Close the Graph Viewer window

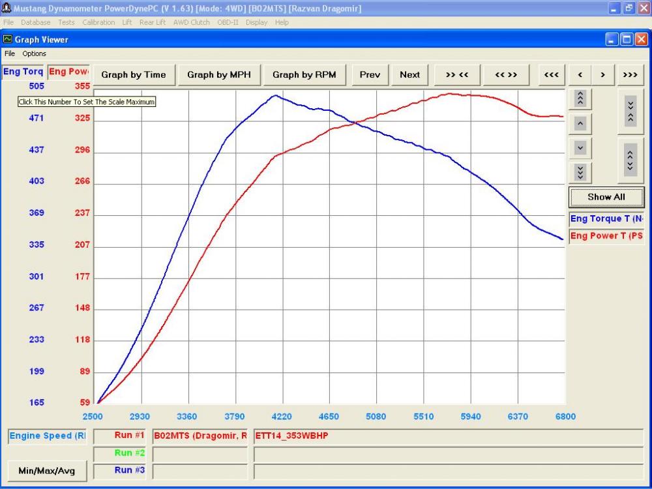coord(642,40)
